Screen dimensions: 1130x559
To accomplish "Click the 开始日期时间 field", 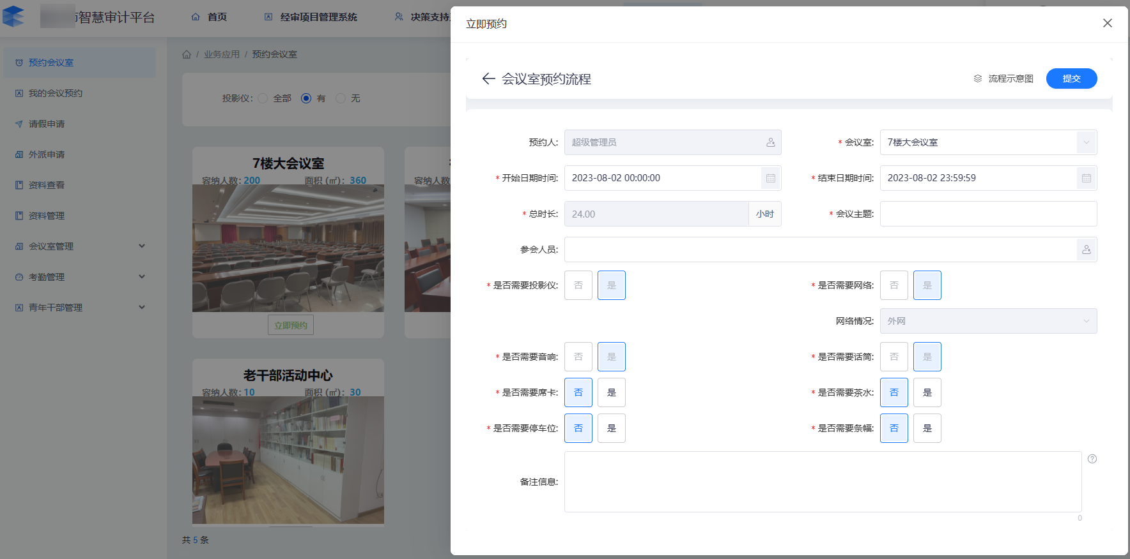I will (x=672, y=178).
